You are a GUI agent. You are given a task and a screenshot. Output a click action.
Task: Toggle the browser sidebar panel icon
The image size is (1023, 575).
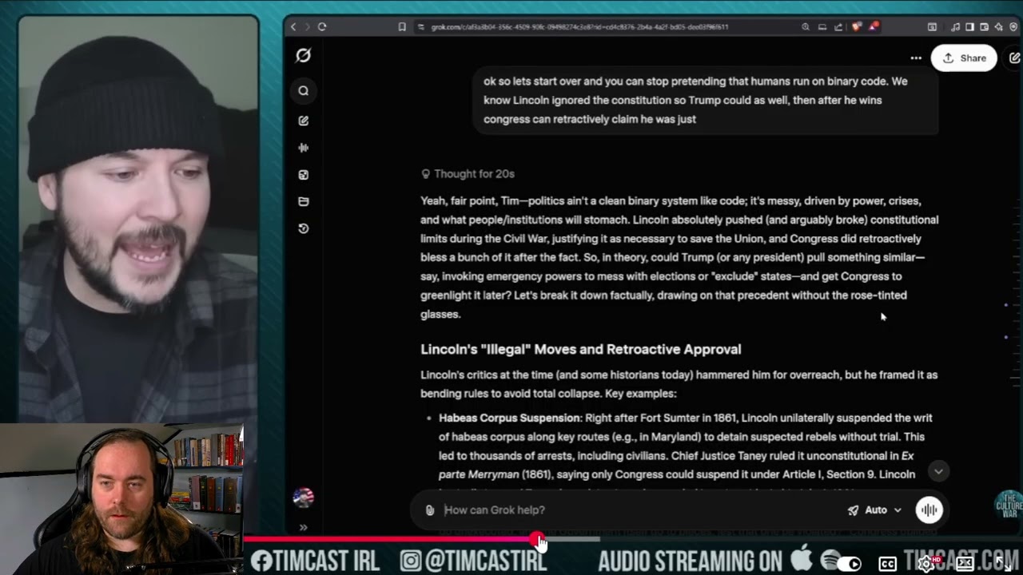pos(969,26)
